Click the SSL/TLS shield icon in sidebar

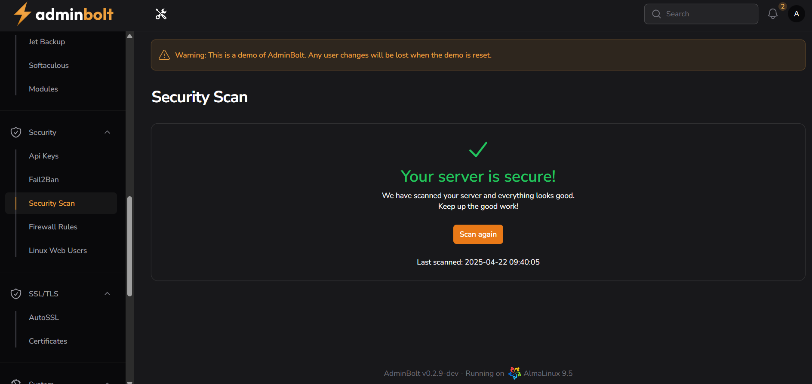(x=16, y=294)
